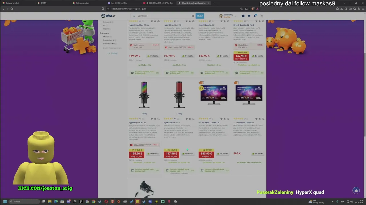Viewport: 366px width, 205px height.
Task: Switch to the DJ KACPER x KriZ Van Dee tab
Action: (x=158, y=3)
